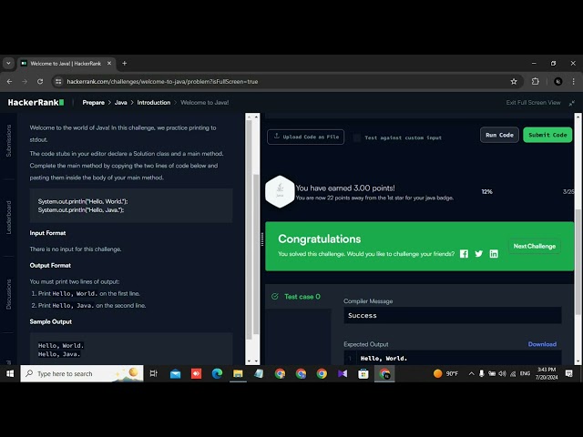Select the Test case 0 tab

tap(297, 297)
